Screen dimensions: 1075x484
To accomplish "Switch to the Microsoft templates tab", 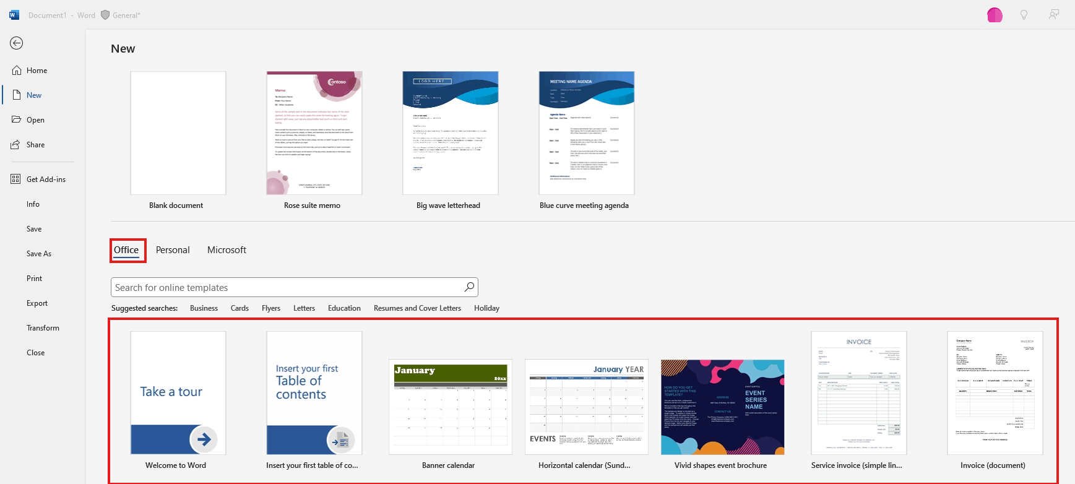I will click(x=227, y=250).
